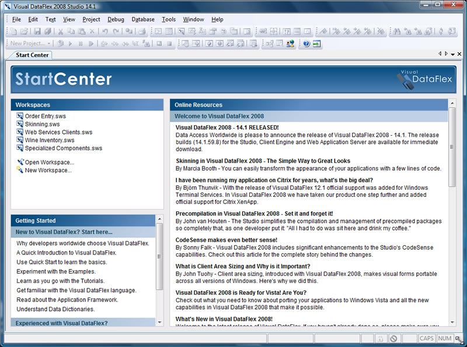Open 'Understand Data Dictionaries' link

[55, 309]
